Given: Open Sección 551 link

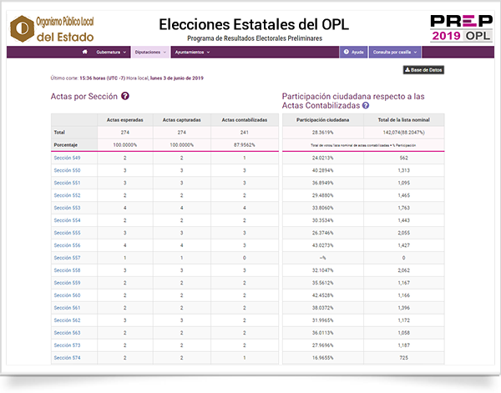Looking at the screenshot, I should pos(67,183).
